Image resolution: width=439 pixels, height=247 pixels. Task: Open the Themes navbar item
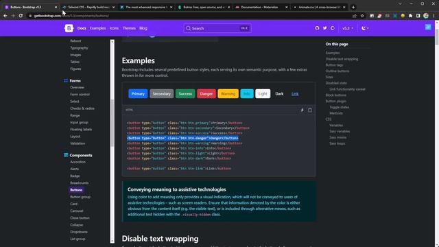[129, 28]
